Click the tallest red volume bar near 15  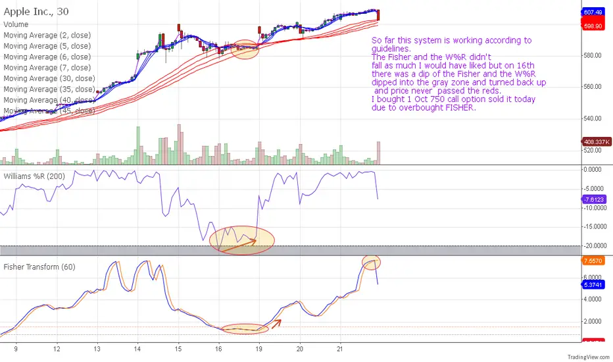pyautogui.click(x=179, y=144)
